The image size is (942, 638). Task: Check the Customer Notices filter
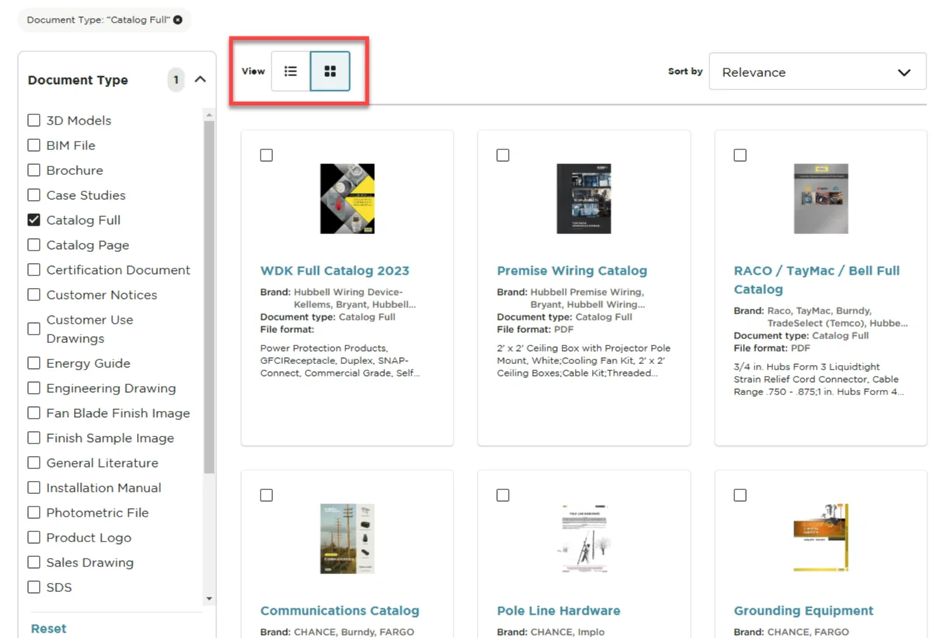pyautogui.click(x=34, y=294)
